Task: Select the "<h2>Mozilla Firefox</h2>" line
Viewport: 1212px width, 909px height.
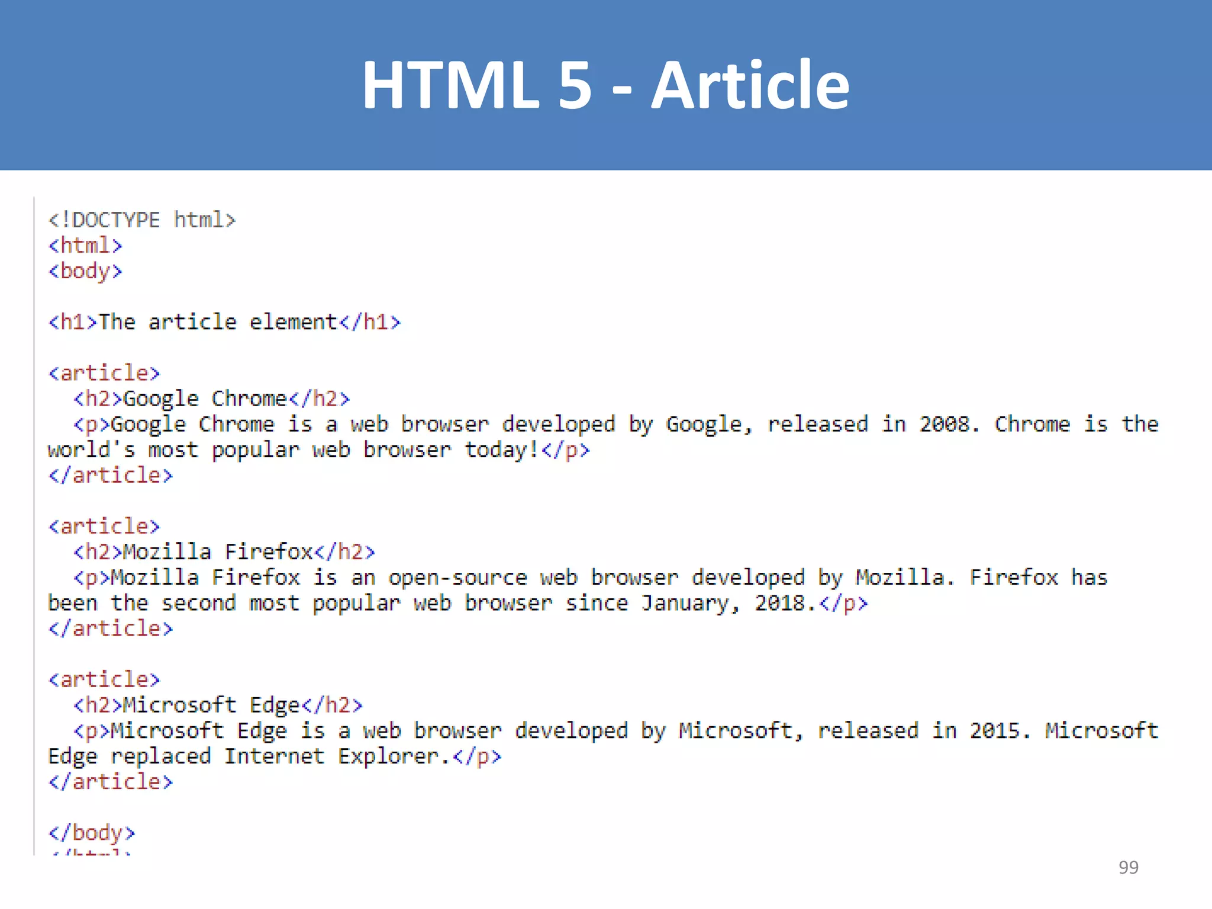Action: [224, 552]
